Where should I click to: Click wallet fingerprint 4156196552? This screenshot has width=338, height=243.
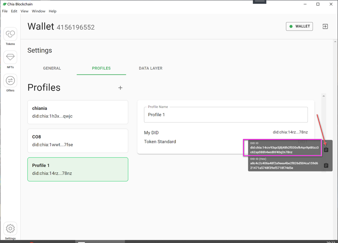(x=76, y=27)
